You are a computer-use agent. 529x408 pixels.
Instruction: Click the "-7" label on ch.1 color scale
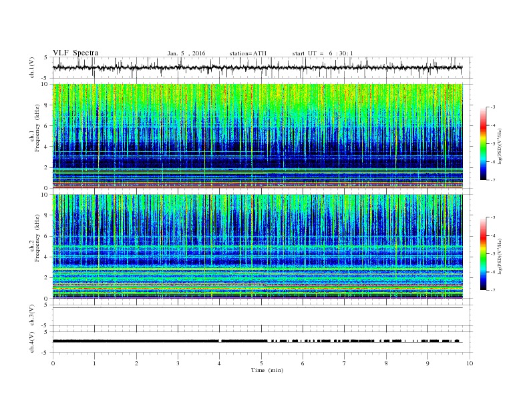click(x=492, y=180)
